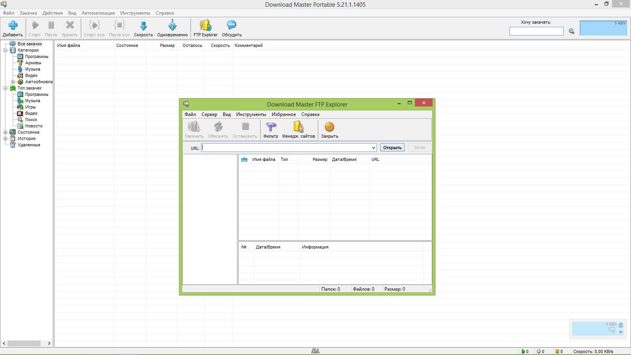Select Игры under Топ закачек
This screenshot has width=631, height=355.
(x=30, y=107)
